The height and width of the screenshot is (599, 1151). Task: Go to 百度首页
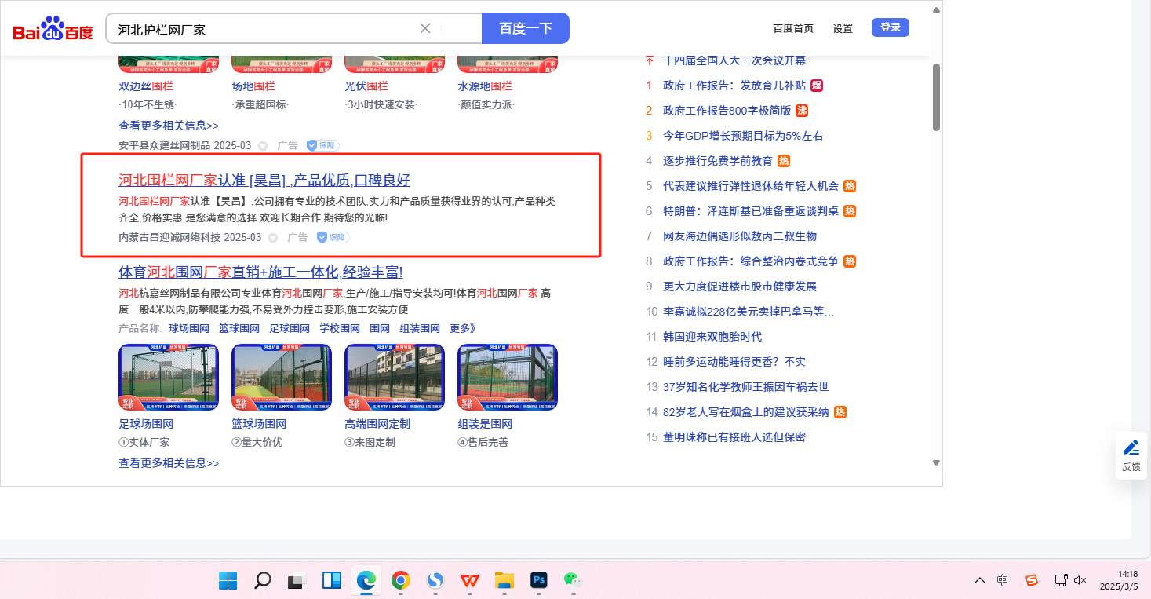[793, 28]
